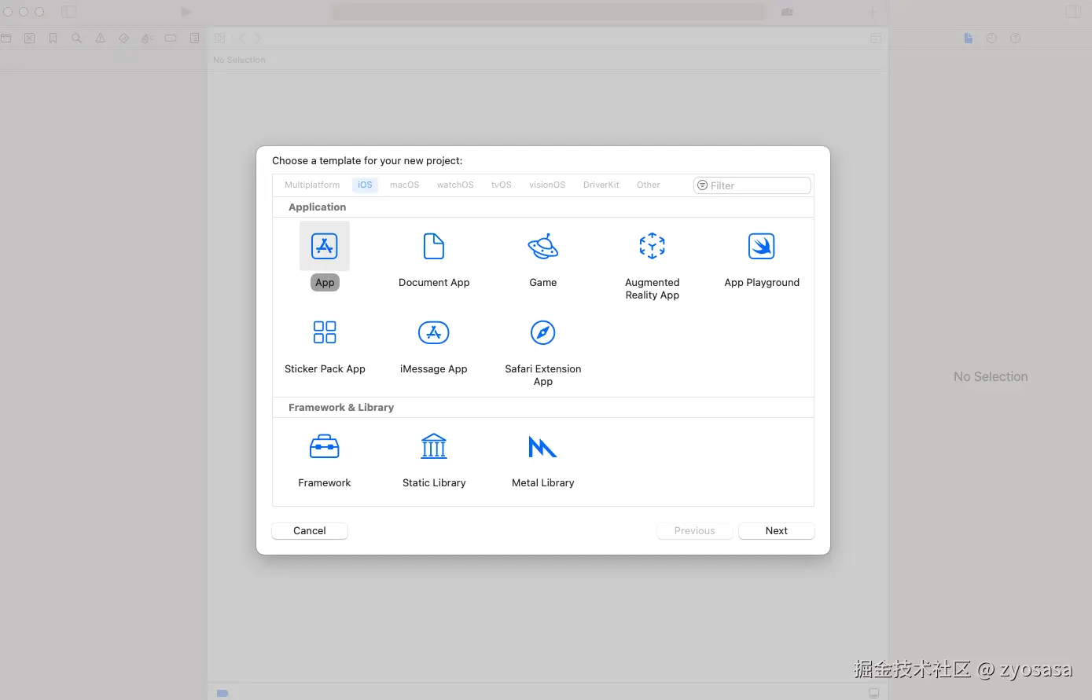Open the Find navigator magnifier icon
The height and width of the screenshot is (700, 1092).
point(77,38)
